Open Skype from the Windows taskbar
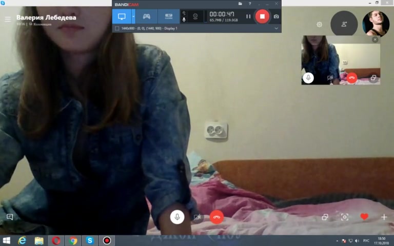Screen dimensions: 394x246 point(90,240)
